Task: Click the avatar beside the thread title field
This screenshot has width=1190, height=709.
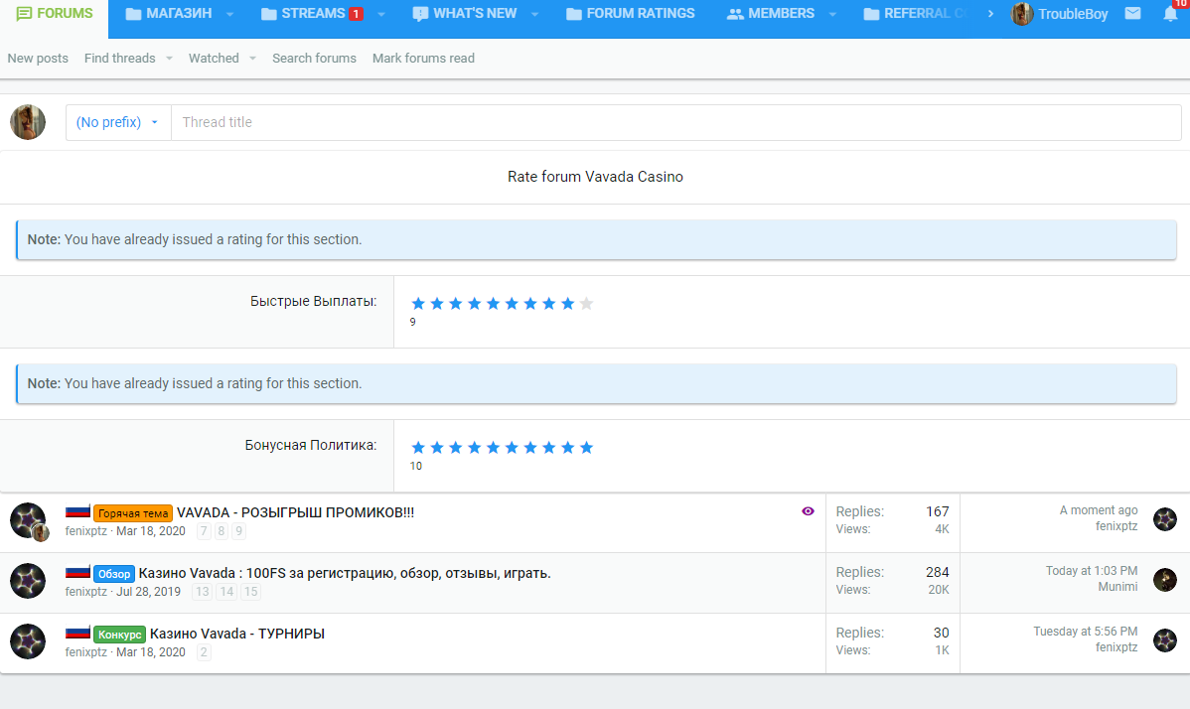Action: coord(28,122)
